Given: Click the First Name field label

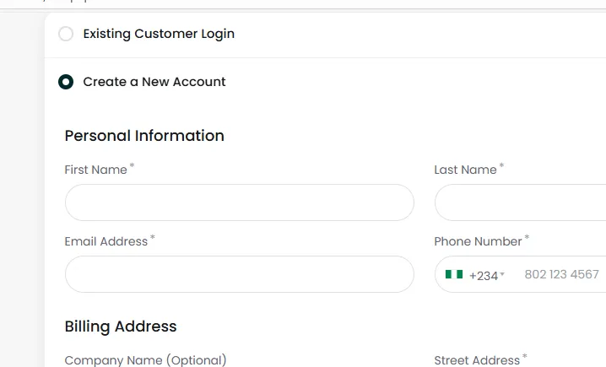Looking at the screenshot, I should click(96, 170).
